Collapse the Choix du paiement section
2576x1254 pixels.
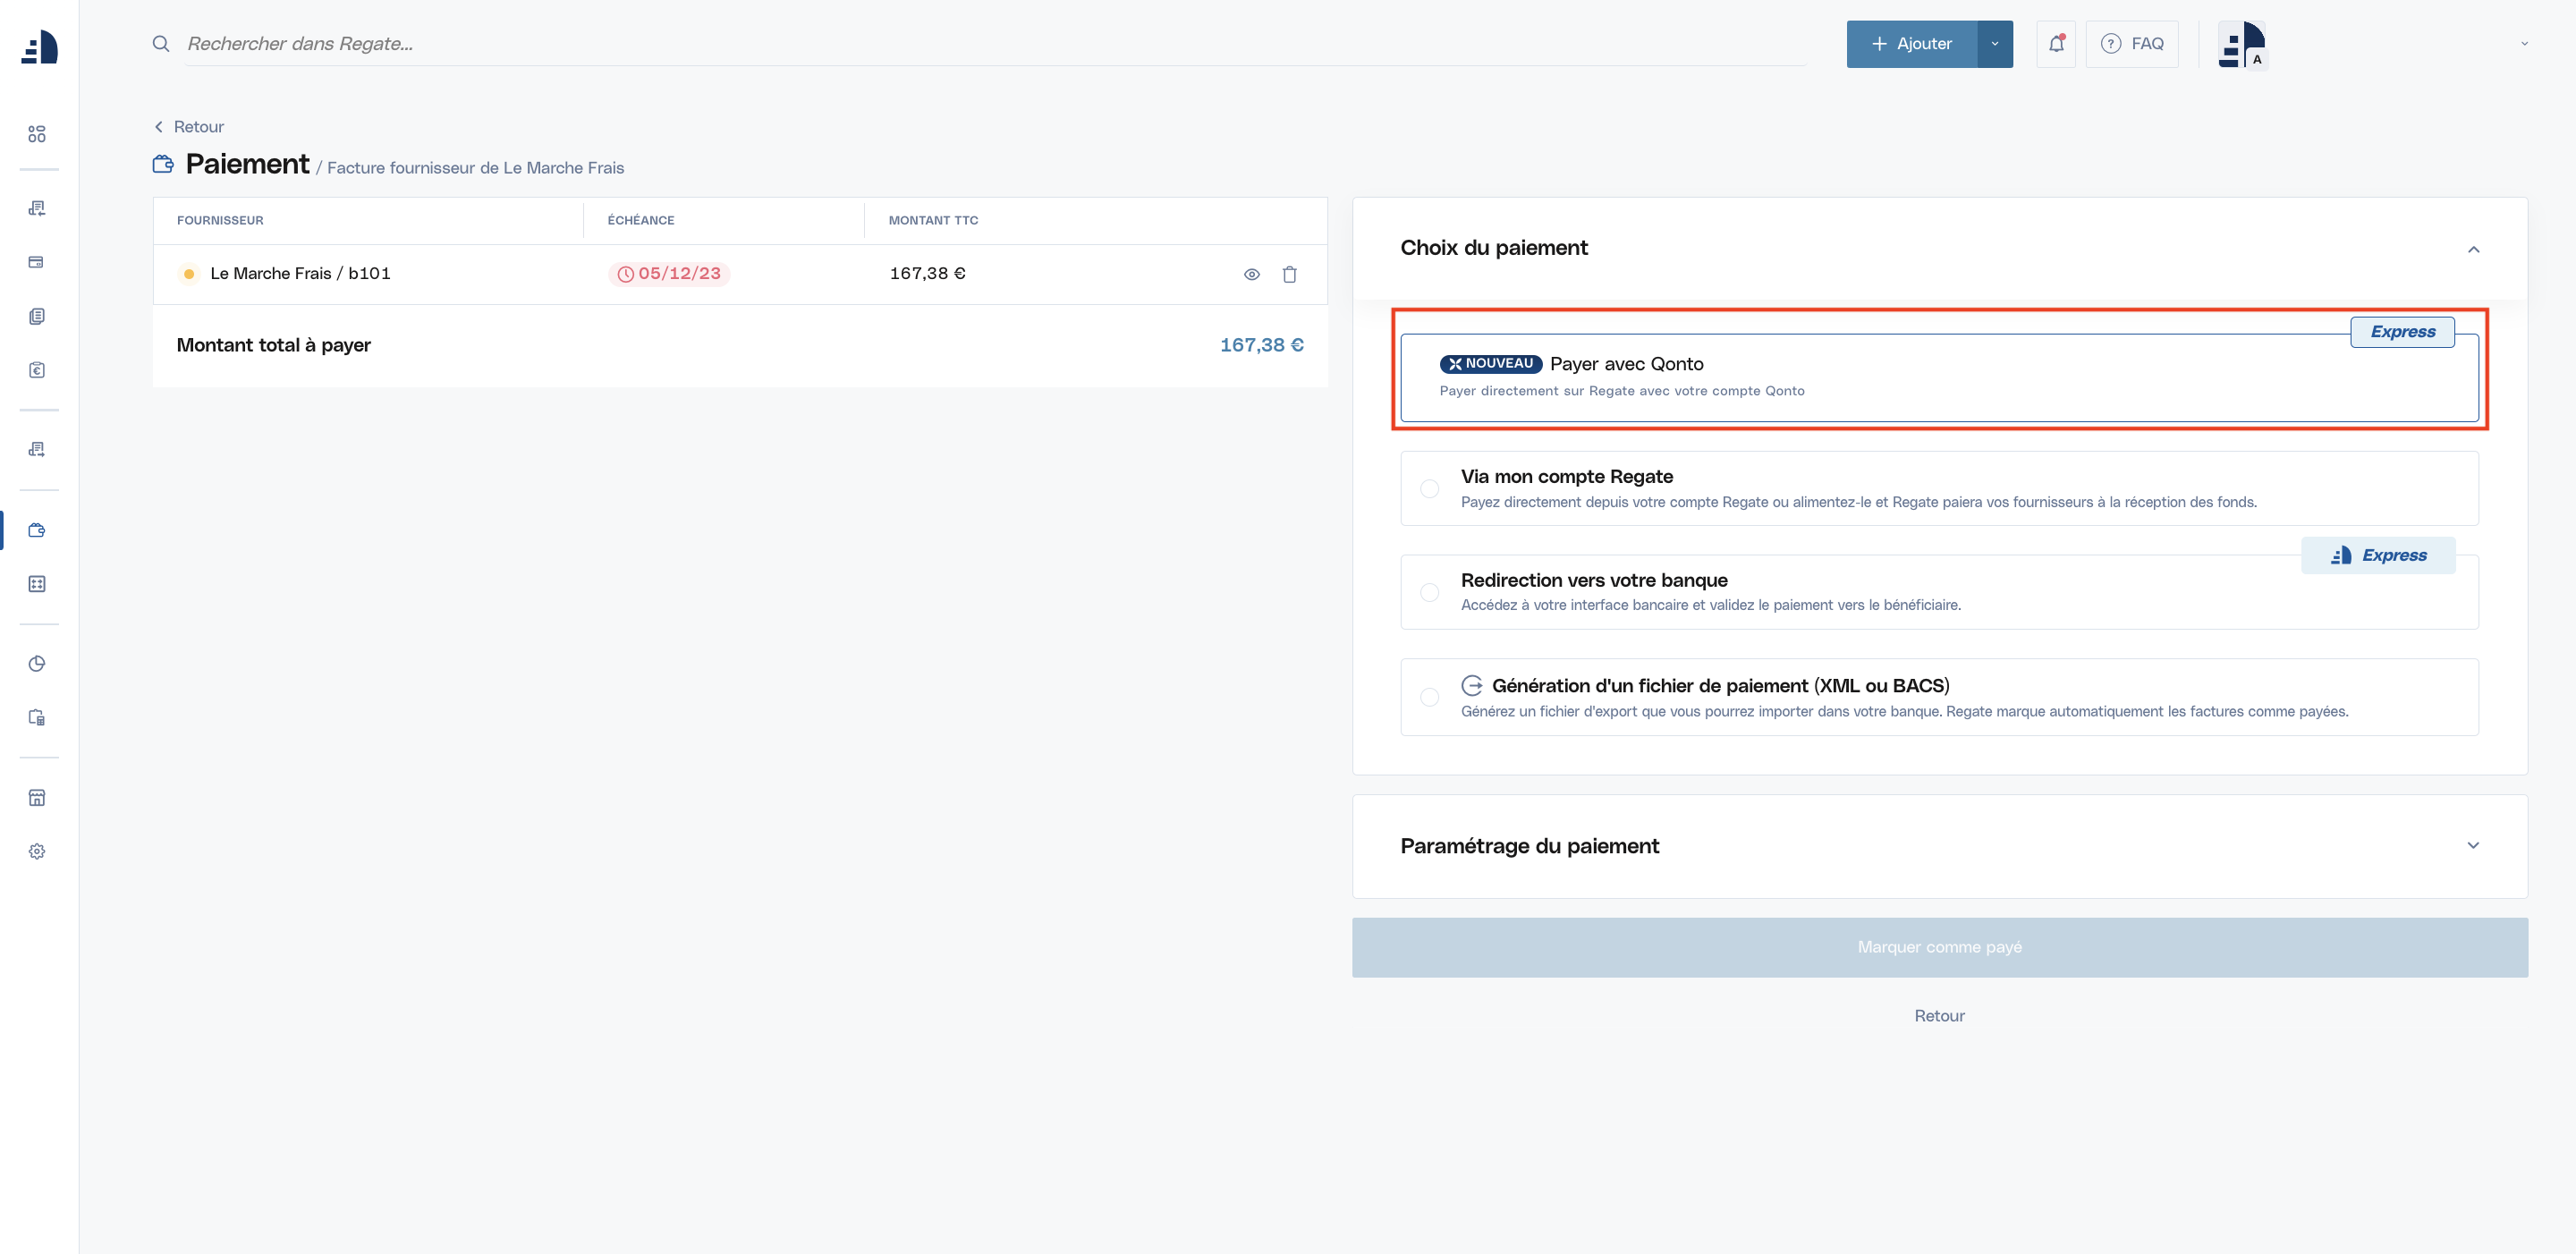(x=2474, y=249)
